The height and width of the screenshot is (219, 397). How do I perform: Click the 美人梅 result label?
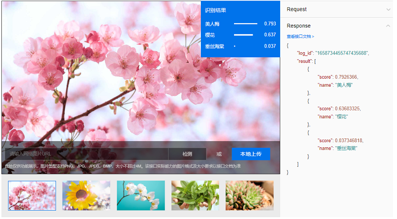click(212, 24)
